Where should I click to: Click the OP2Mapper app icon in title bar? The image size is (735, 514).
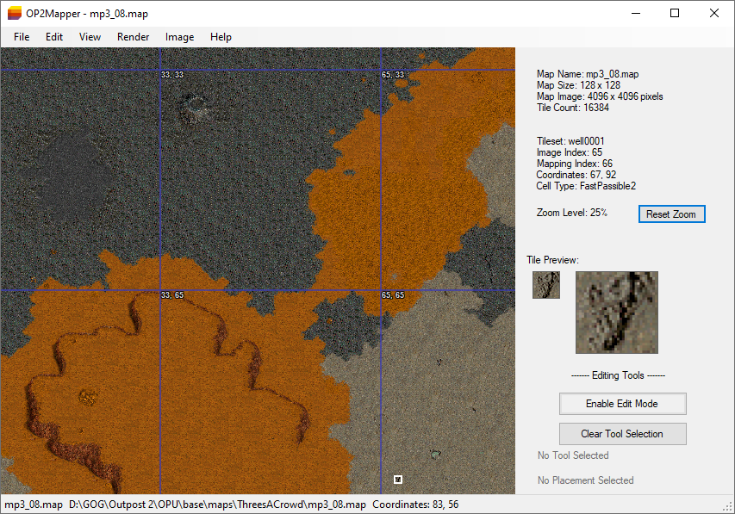pyautogui.click(x=15, y=14)
